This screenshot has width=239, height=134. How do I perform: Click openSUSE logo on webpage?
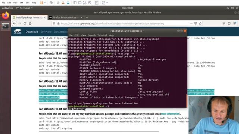point(18,32)
